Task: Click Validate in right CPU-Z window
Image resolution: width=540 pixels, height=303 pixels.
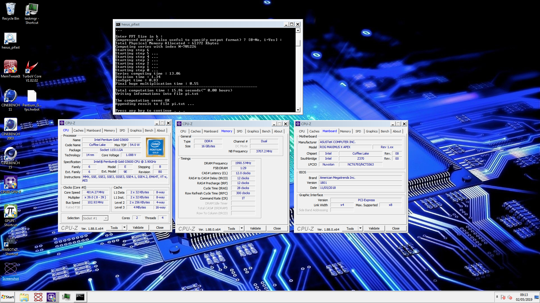Action: [x=374, y=228]
